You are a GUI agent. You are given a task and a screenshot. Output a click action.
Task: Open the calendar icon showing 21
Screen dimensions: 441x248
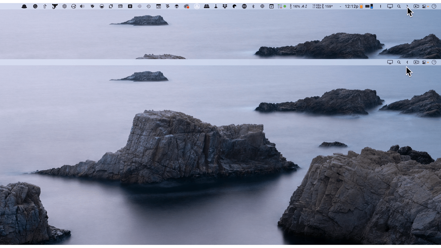point(158,6)
